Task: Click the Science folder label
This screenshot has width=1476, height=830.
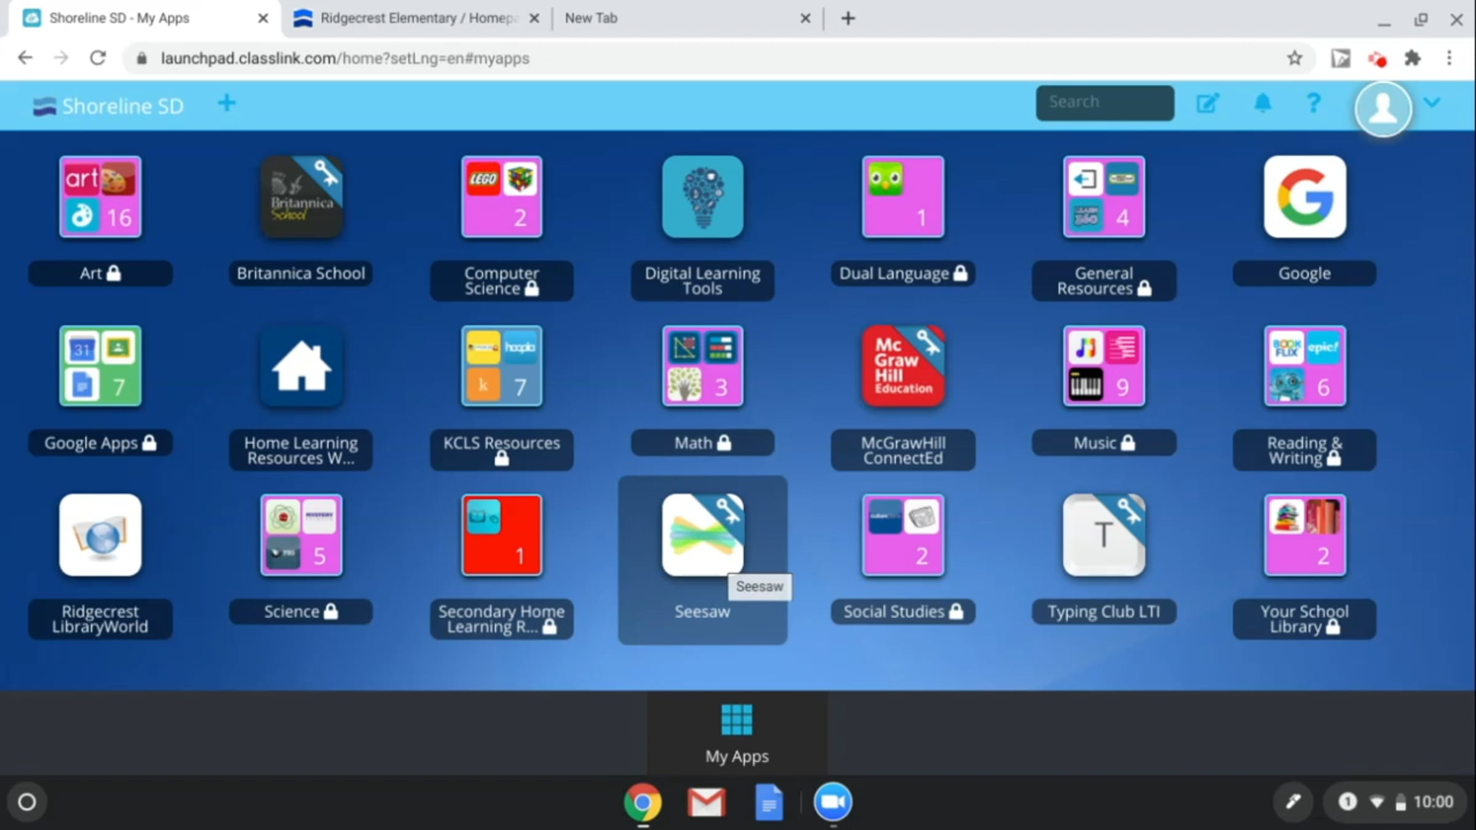Action: pyautogui.click(x=301, y=612)
